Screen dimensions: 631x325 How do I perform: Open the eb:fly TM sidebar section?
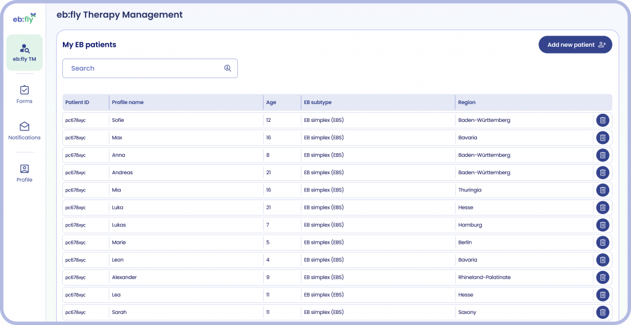coord(25,52)
